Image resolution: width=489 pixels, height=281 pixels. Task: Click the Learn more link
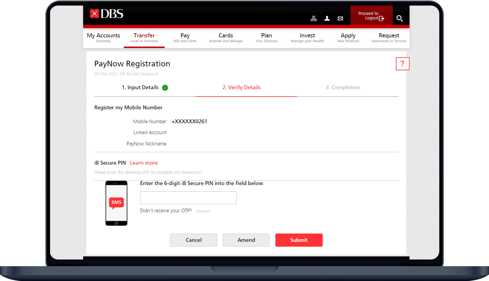pyautogui.click(x=144, y=163)
